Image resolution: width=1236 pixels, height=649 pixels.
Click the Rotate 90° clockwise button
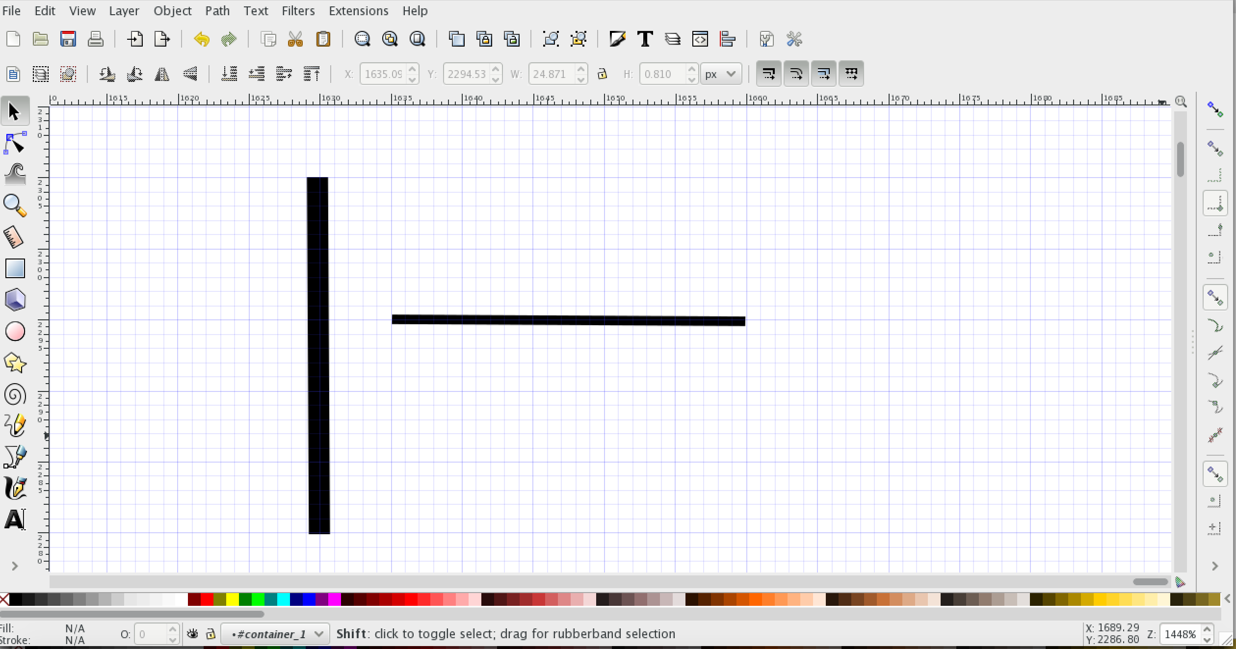pos(134,74)
